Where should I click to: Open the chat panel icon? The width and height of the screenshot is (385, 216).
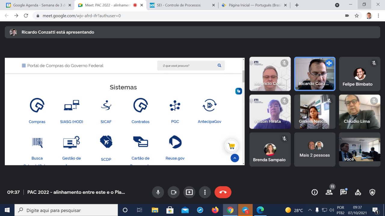[x=343, y=192]
